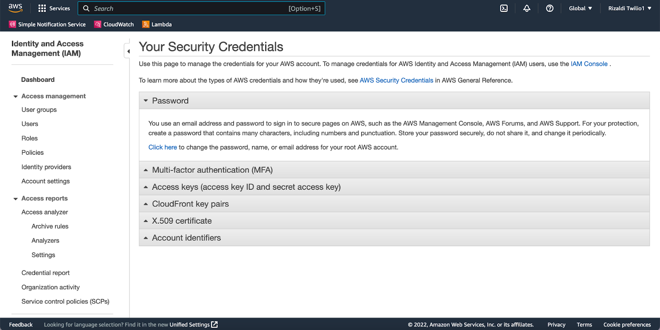Open Archive rules under Access analyzer

point(50,226)
